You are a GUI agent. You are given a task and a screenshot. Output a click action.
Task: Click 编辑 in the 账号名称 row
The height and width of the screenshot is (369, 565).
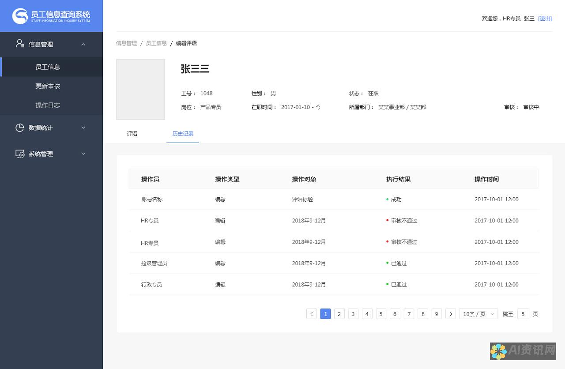(220, 200)
